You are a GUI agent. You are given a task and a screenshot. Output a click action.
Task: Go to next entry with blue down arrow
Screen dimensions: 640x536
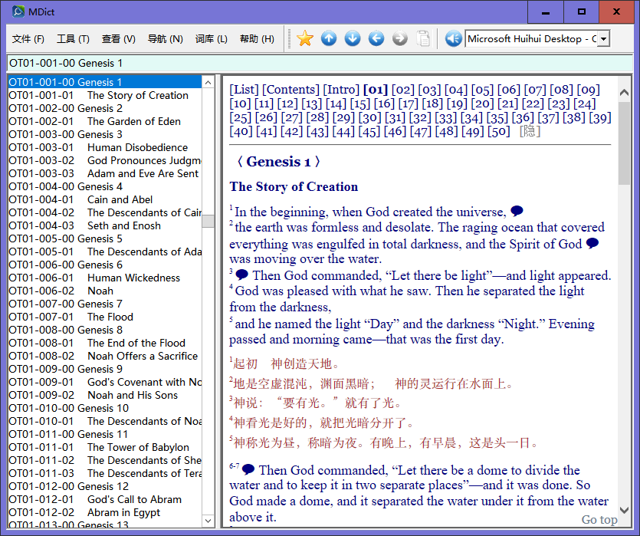pos(353,39)
